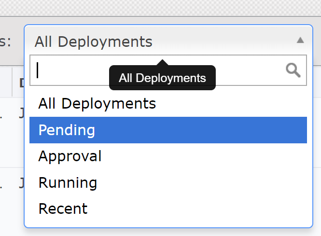This screenshot has width=321, height=236.
Task: Select the Recent deployments option
Action: coord(63,209)
